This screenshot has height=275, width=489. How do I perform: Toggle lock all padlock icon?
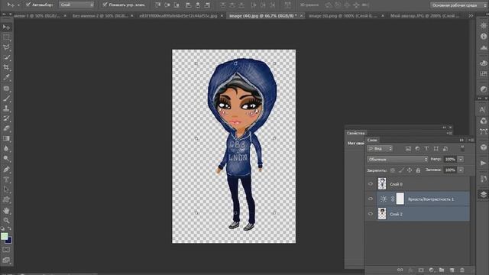click(418, 170)
